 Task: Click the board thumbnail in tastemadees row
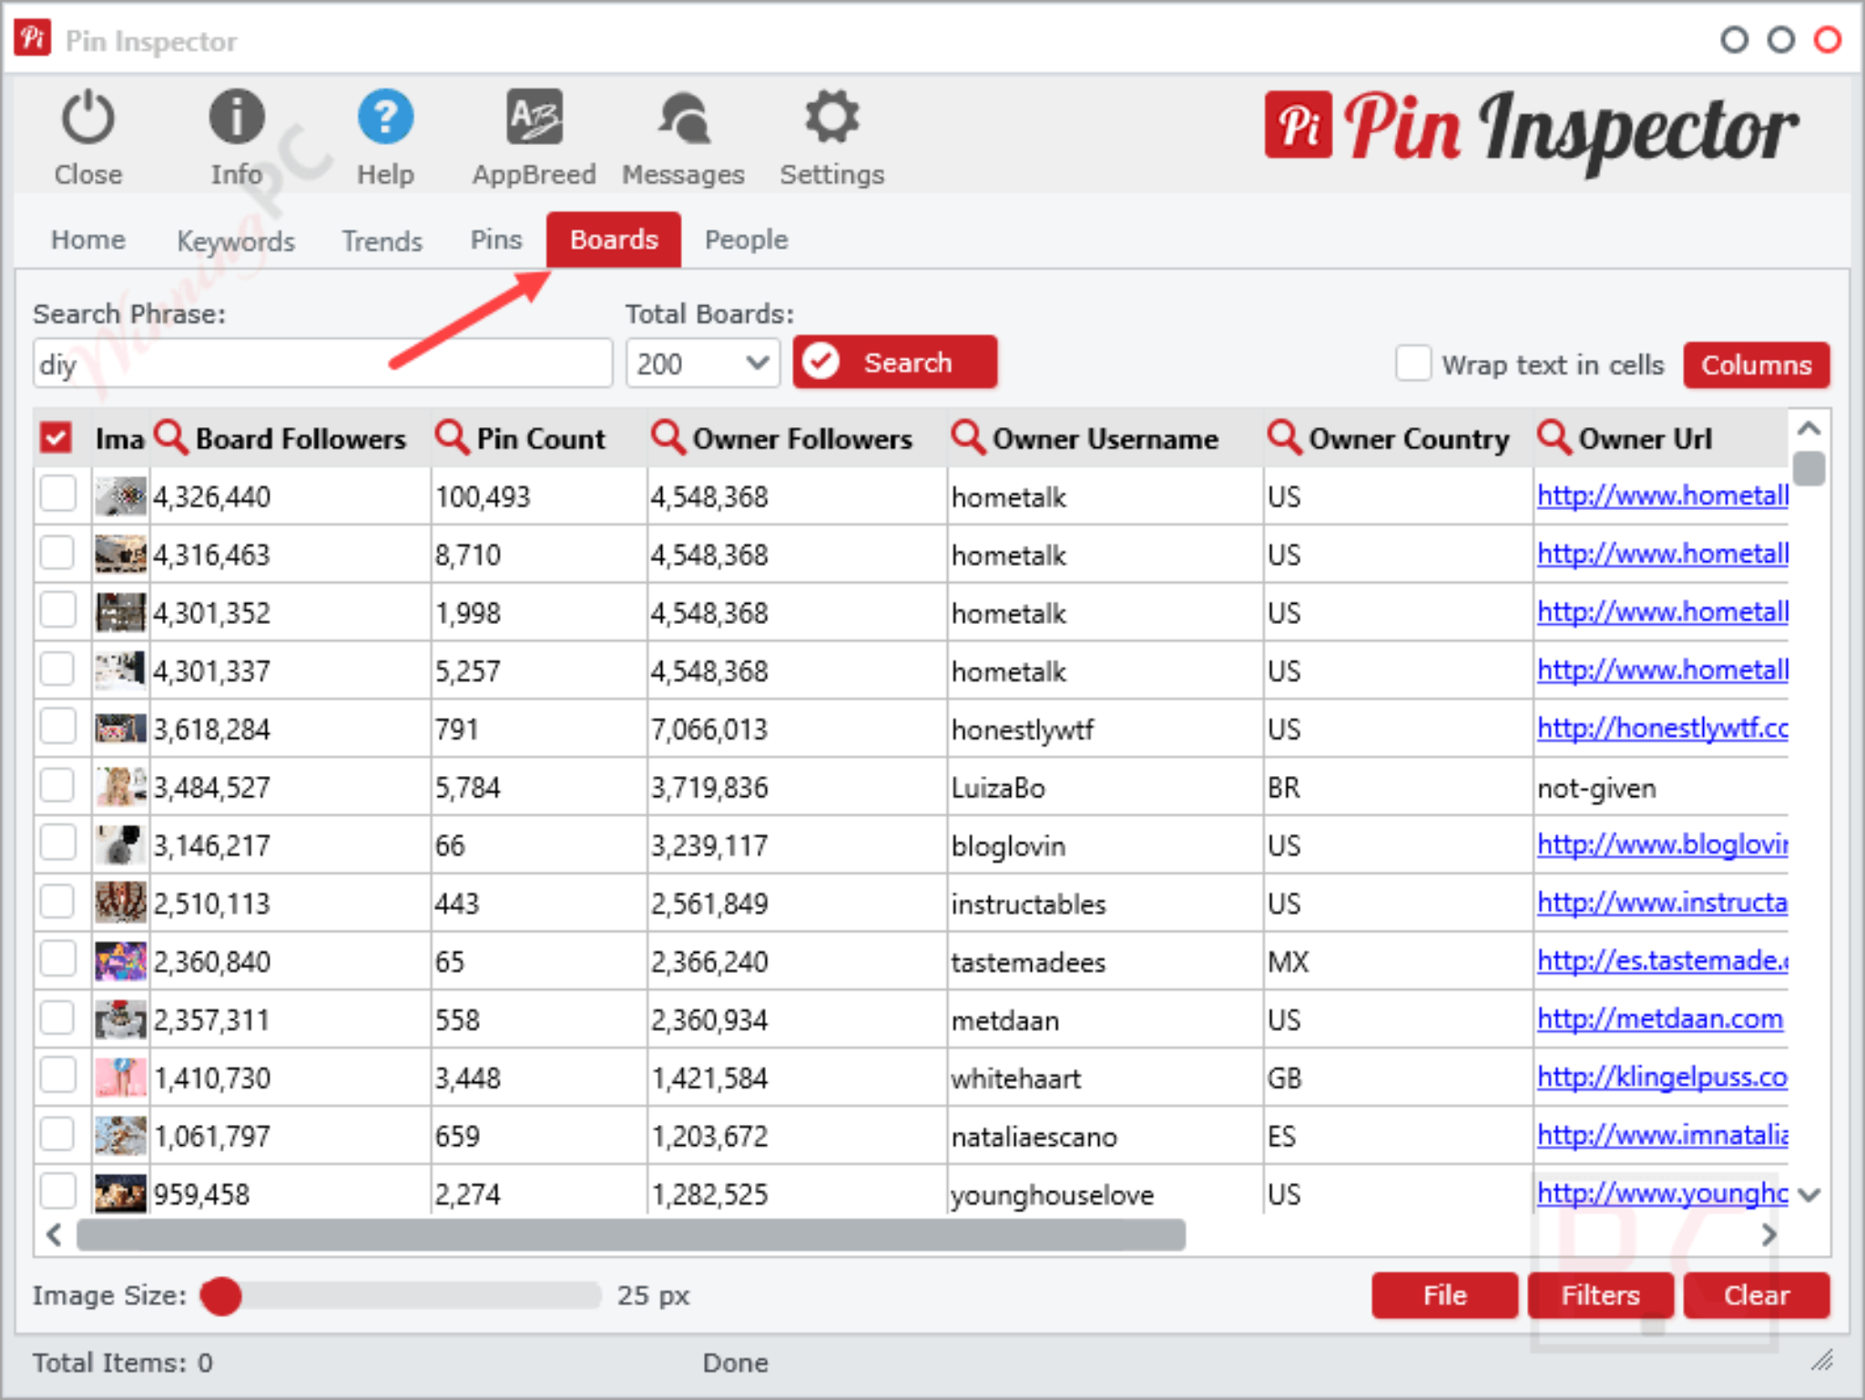pos(120,961)
